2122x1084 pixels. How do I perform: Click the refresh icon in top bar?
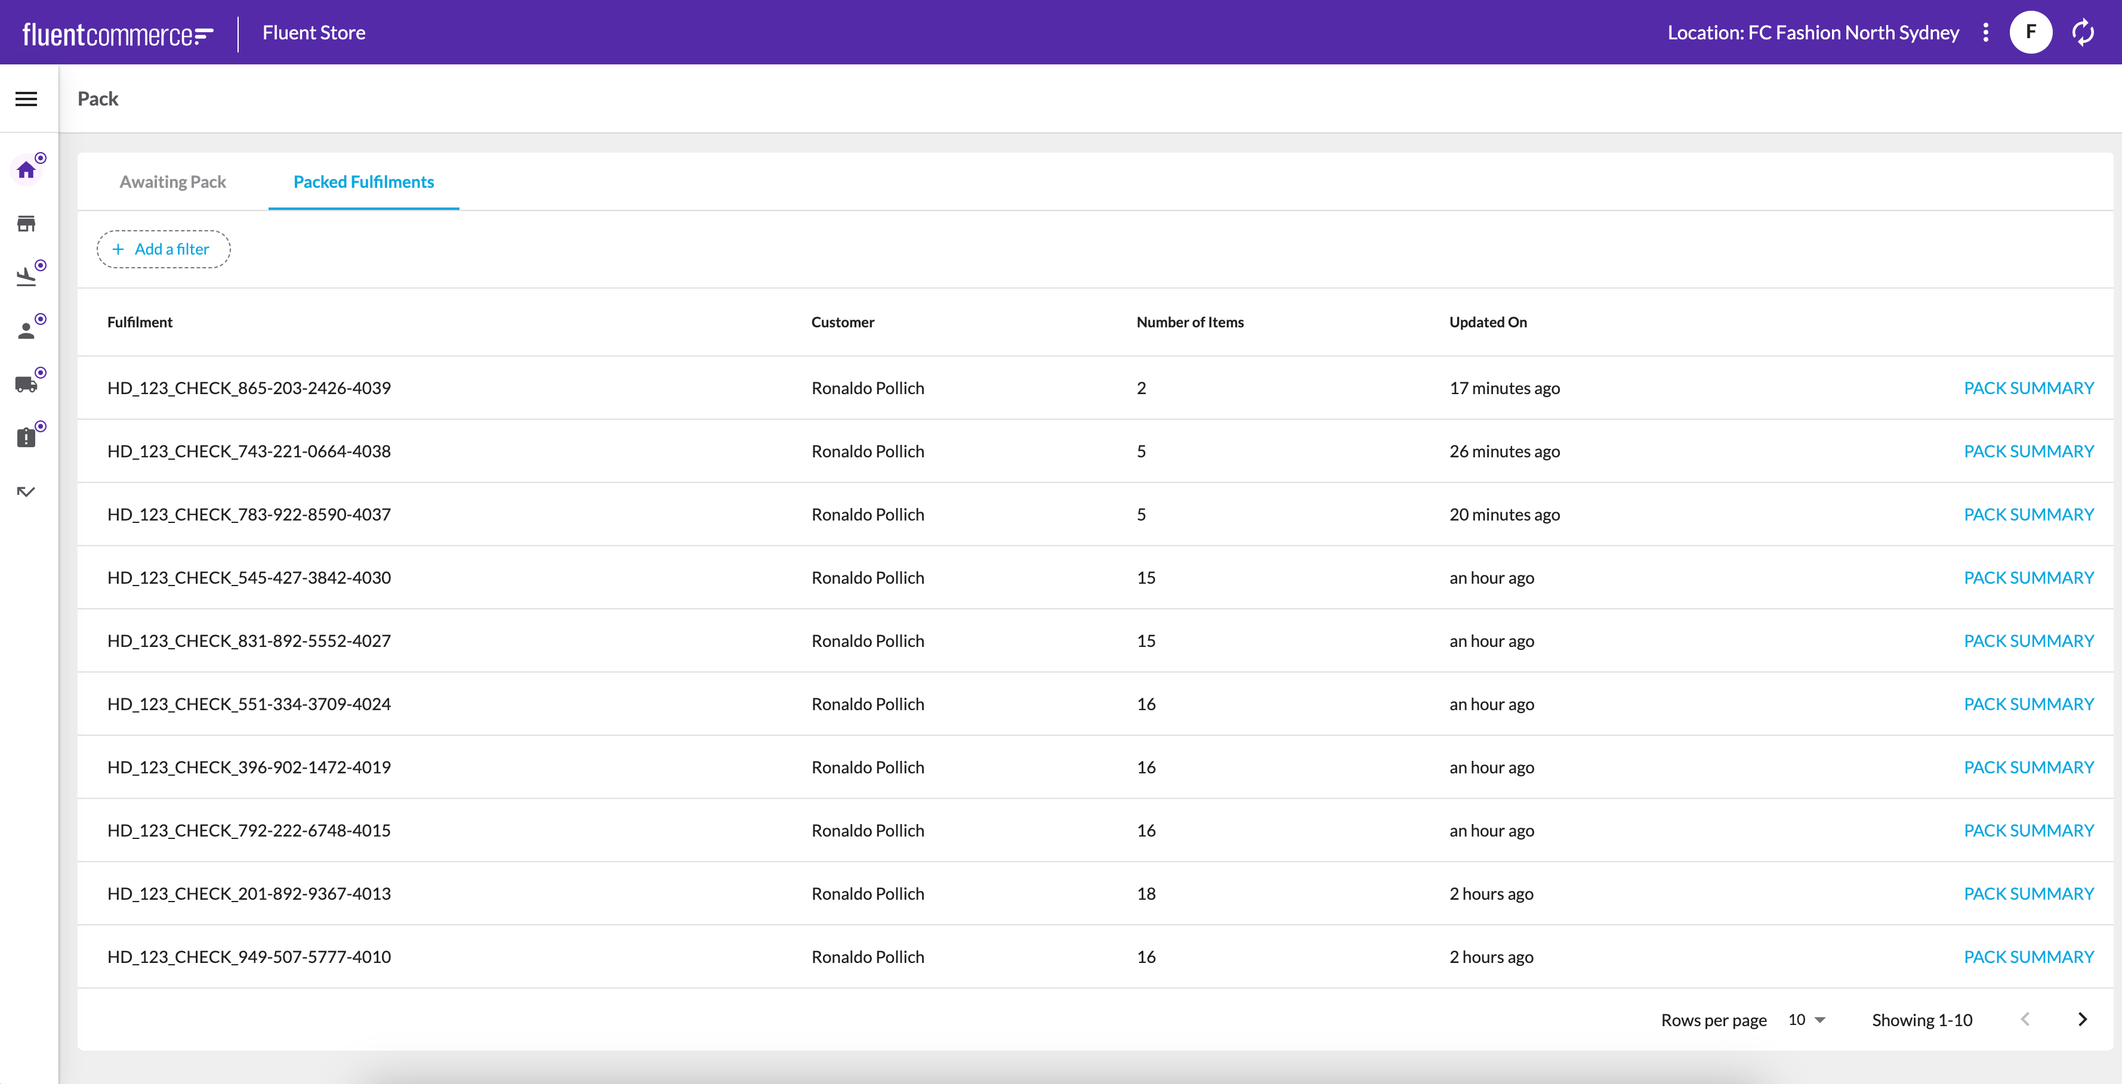[2083, 33]
